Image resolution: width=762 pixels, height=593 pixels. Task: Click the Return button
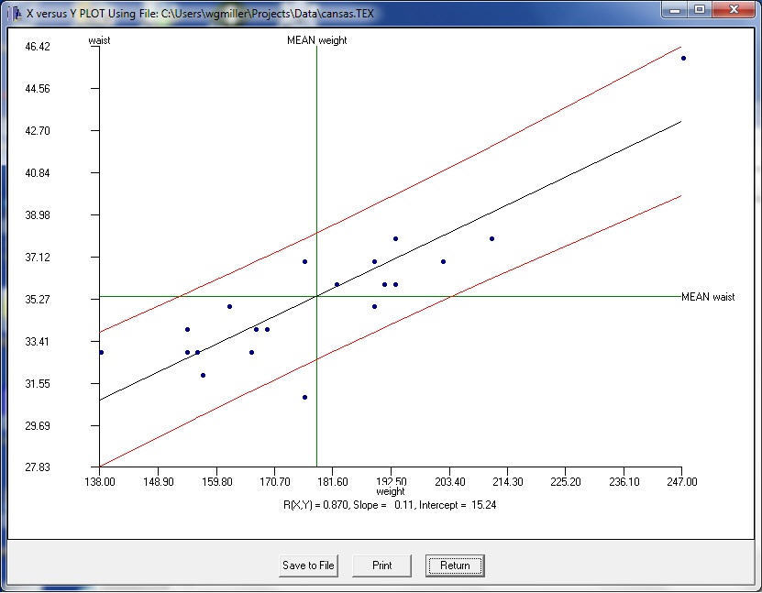pos(455,566)
